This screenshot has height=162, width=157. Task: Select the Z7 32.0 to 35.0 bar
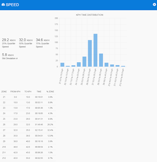tap(95, 50)
